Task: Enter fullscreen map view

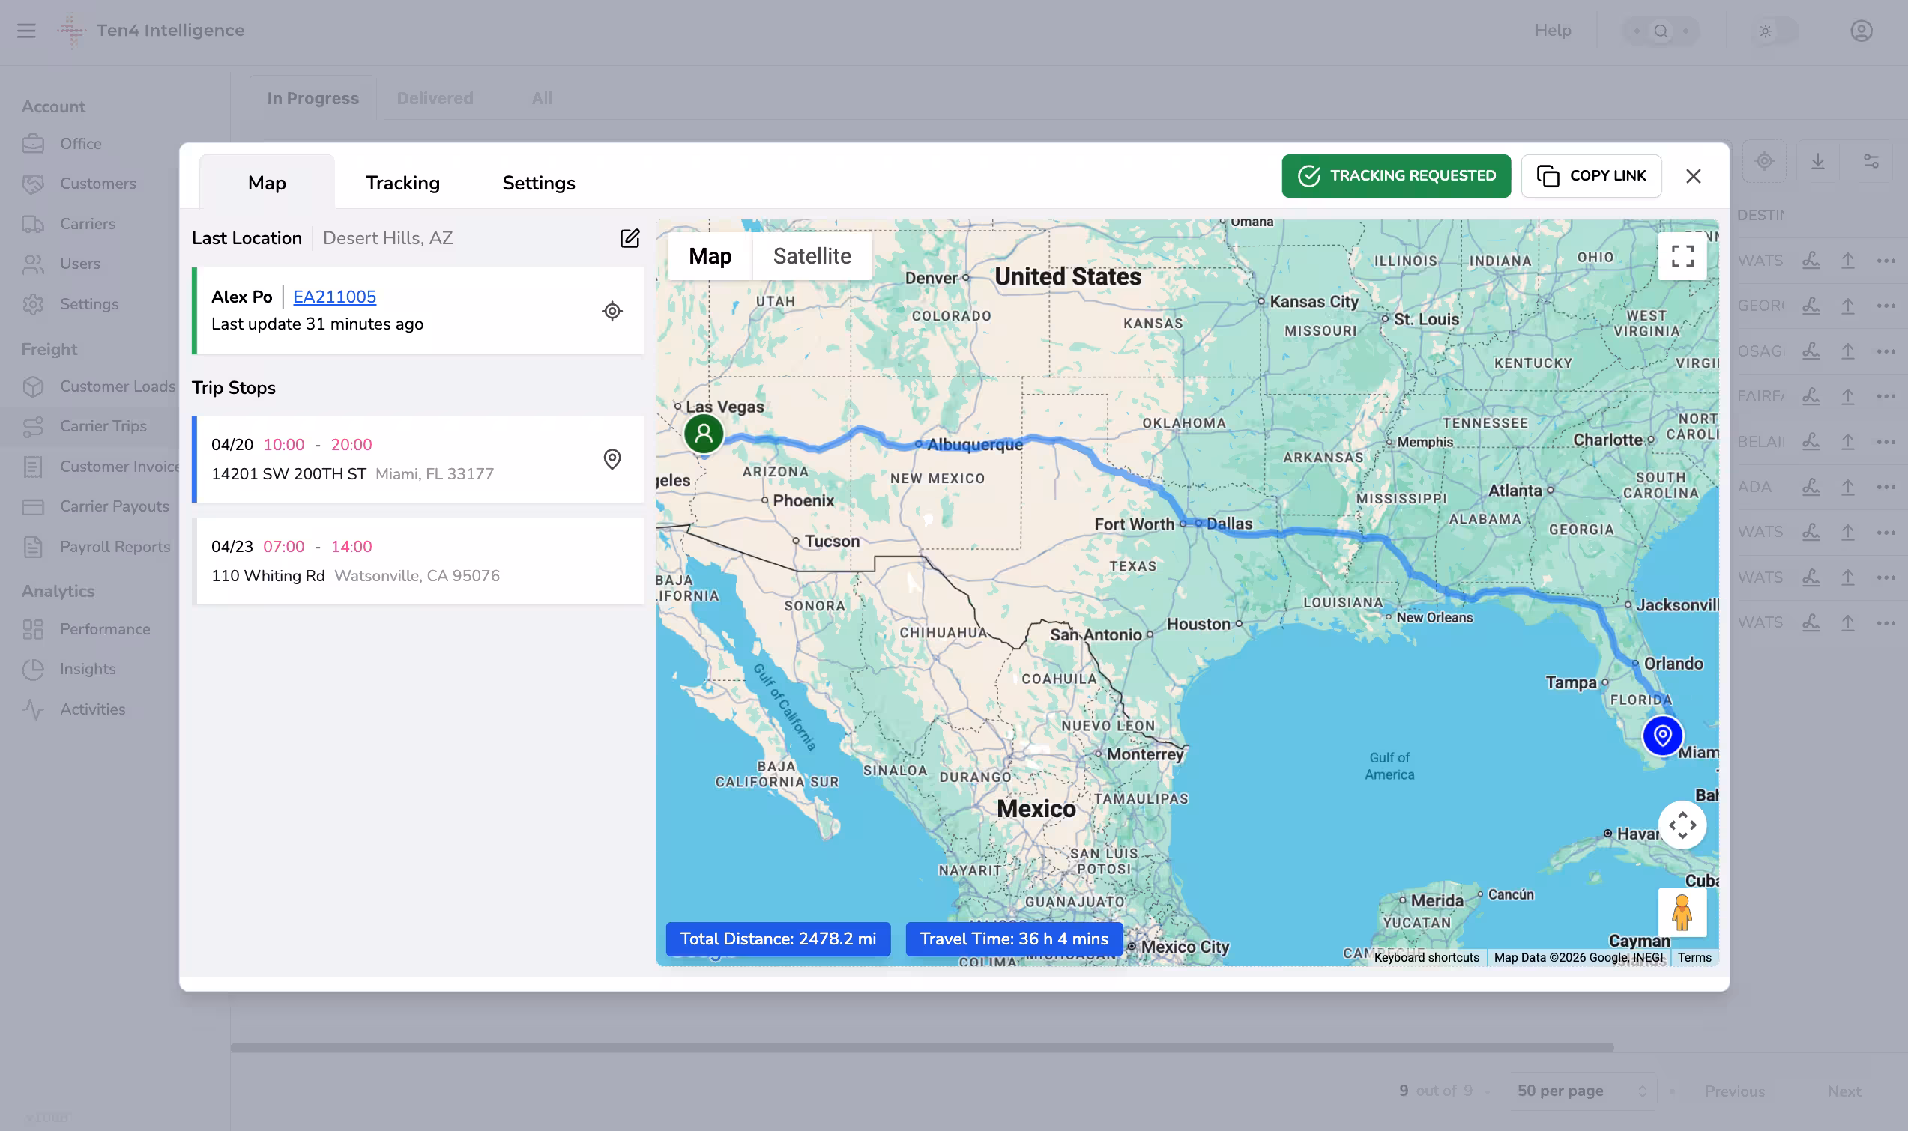Action: 1682,256
